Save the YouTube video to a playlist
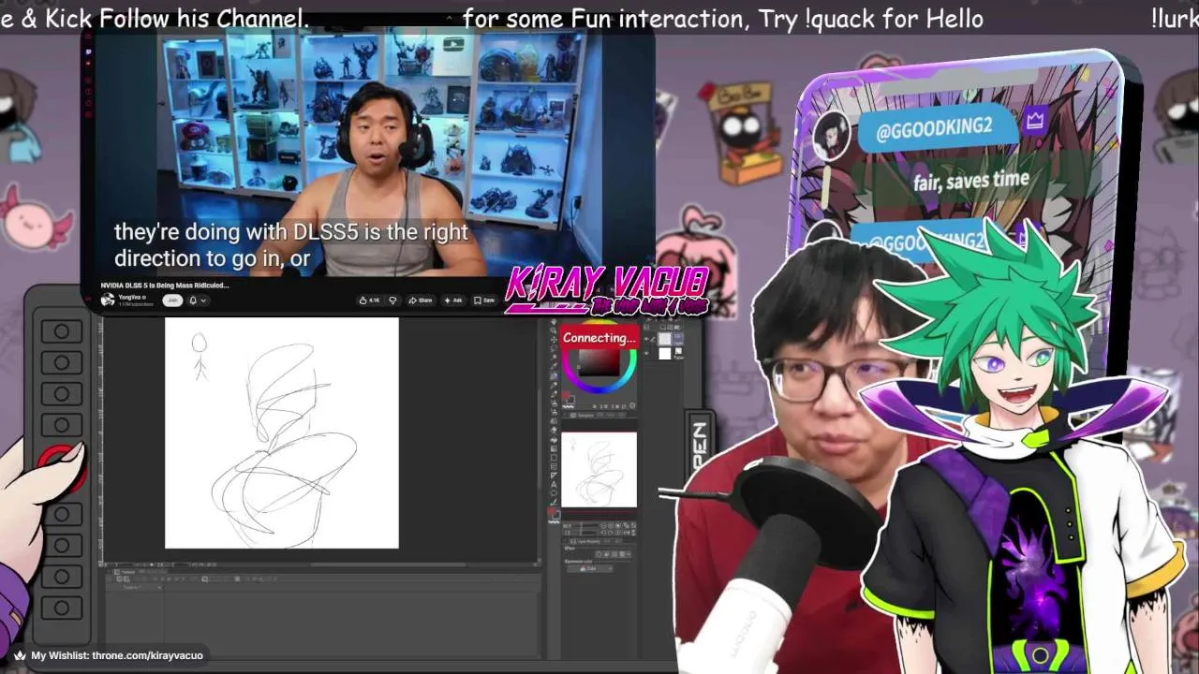The height and width of the screenshot is (674, 1199). 484,300
